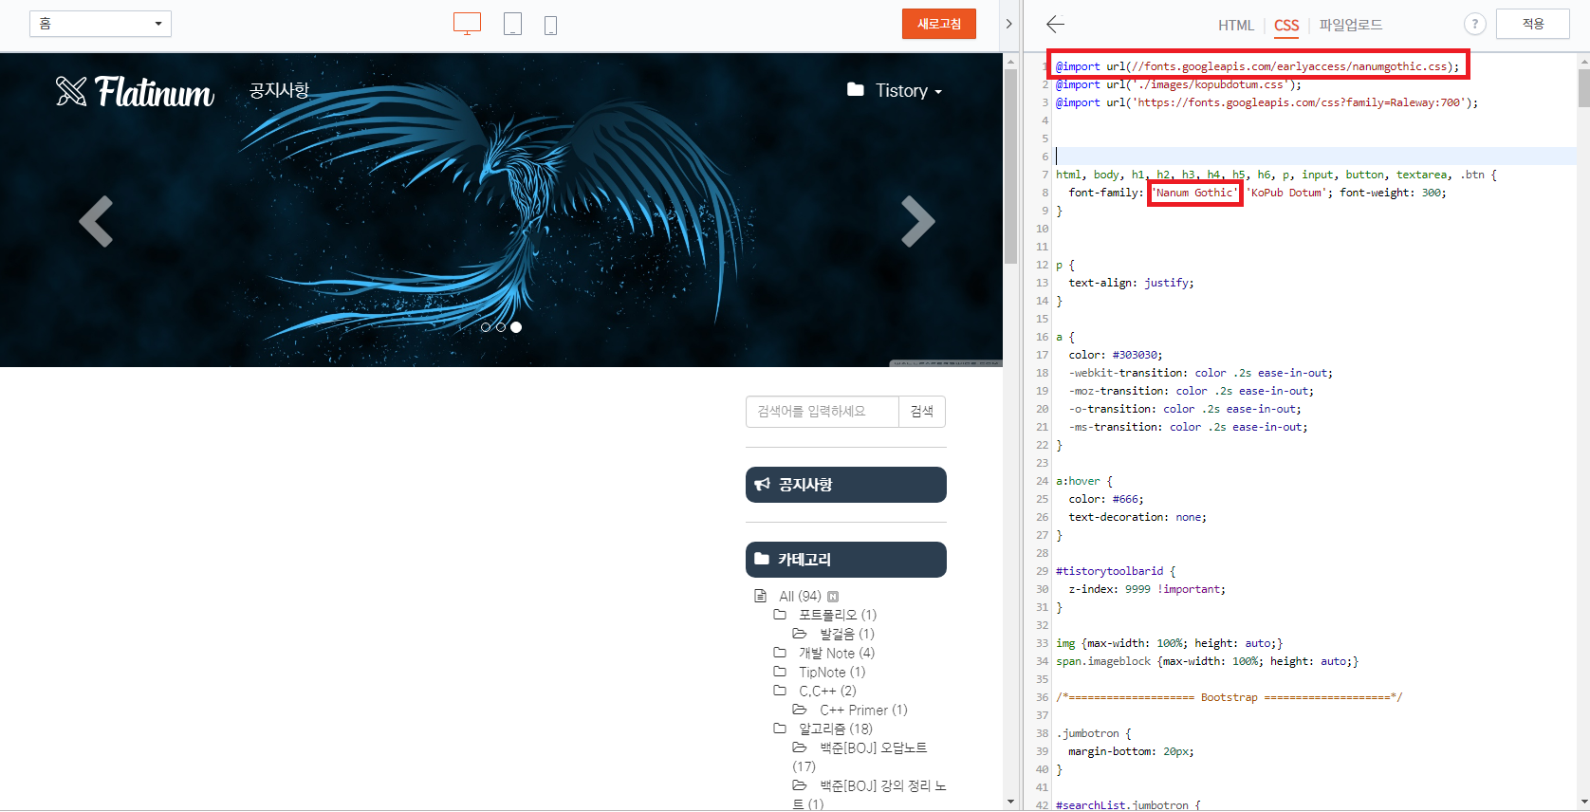Open C,C++ (2) category

click(x=827, y=691)
